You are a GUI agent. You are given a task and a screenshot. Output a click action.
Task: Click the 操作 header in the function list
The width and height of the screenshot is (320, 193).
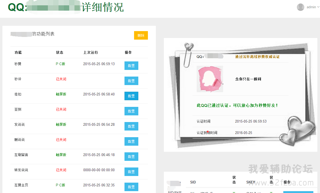point(128,52)
